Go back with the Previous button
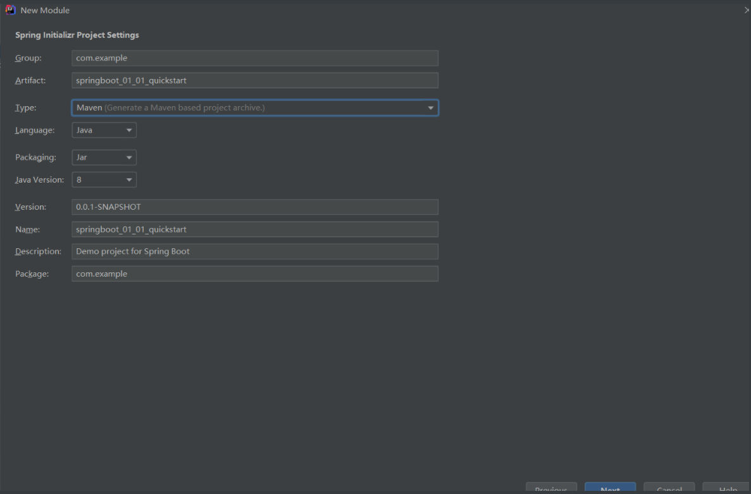This screenshot has width=751, height=494. pos(551,489)
